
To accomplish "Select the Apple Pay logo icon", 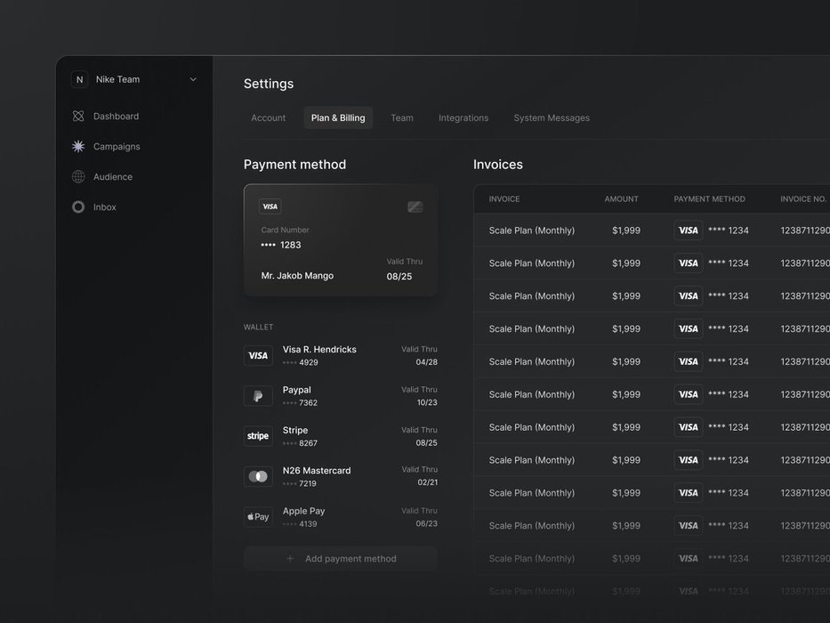I will point(258,517).
